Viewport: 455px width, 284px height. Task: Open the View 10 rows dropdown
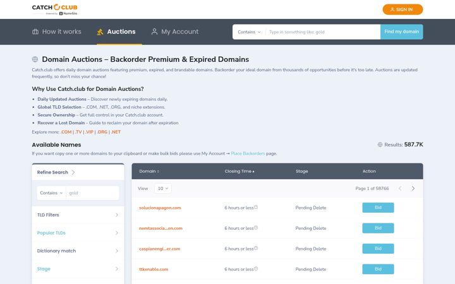tap(163, 188)
